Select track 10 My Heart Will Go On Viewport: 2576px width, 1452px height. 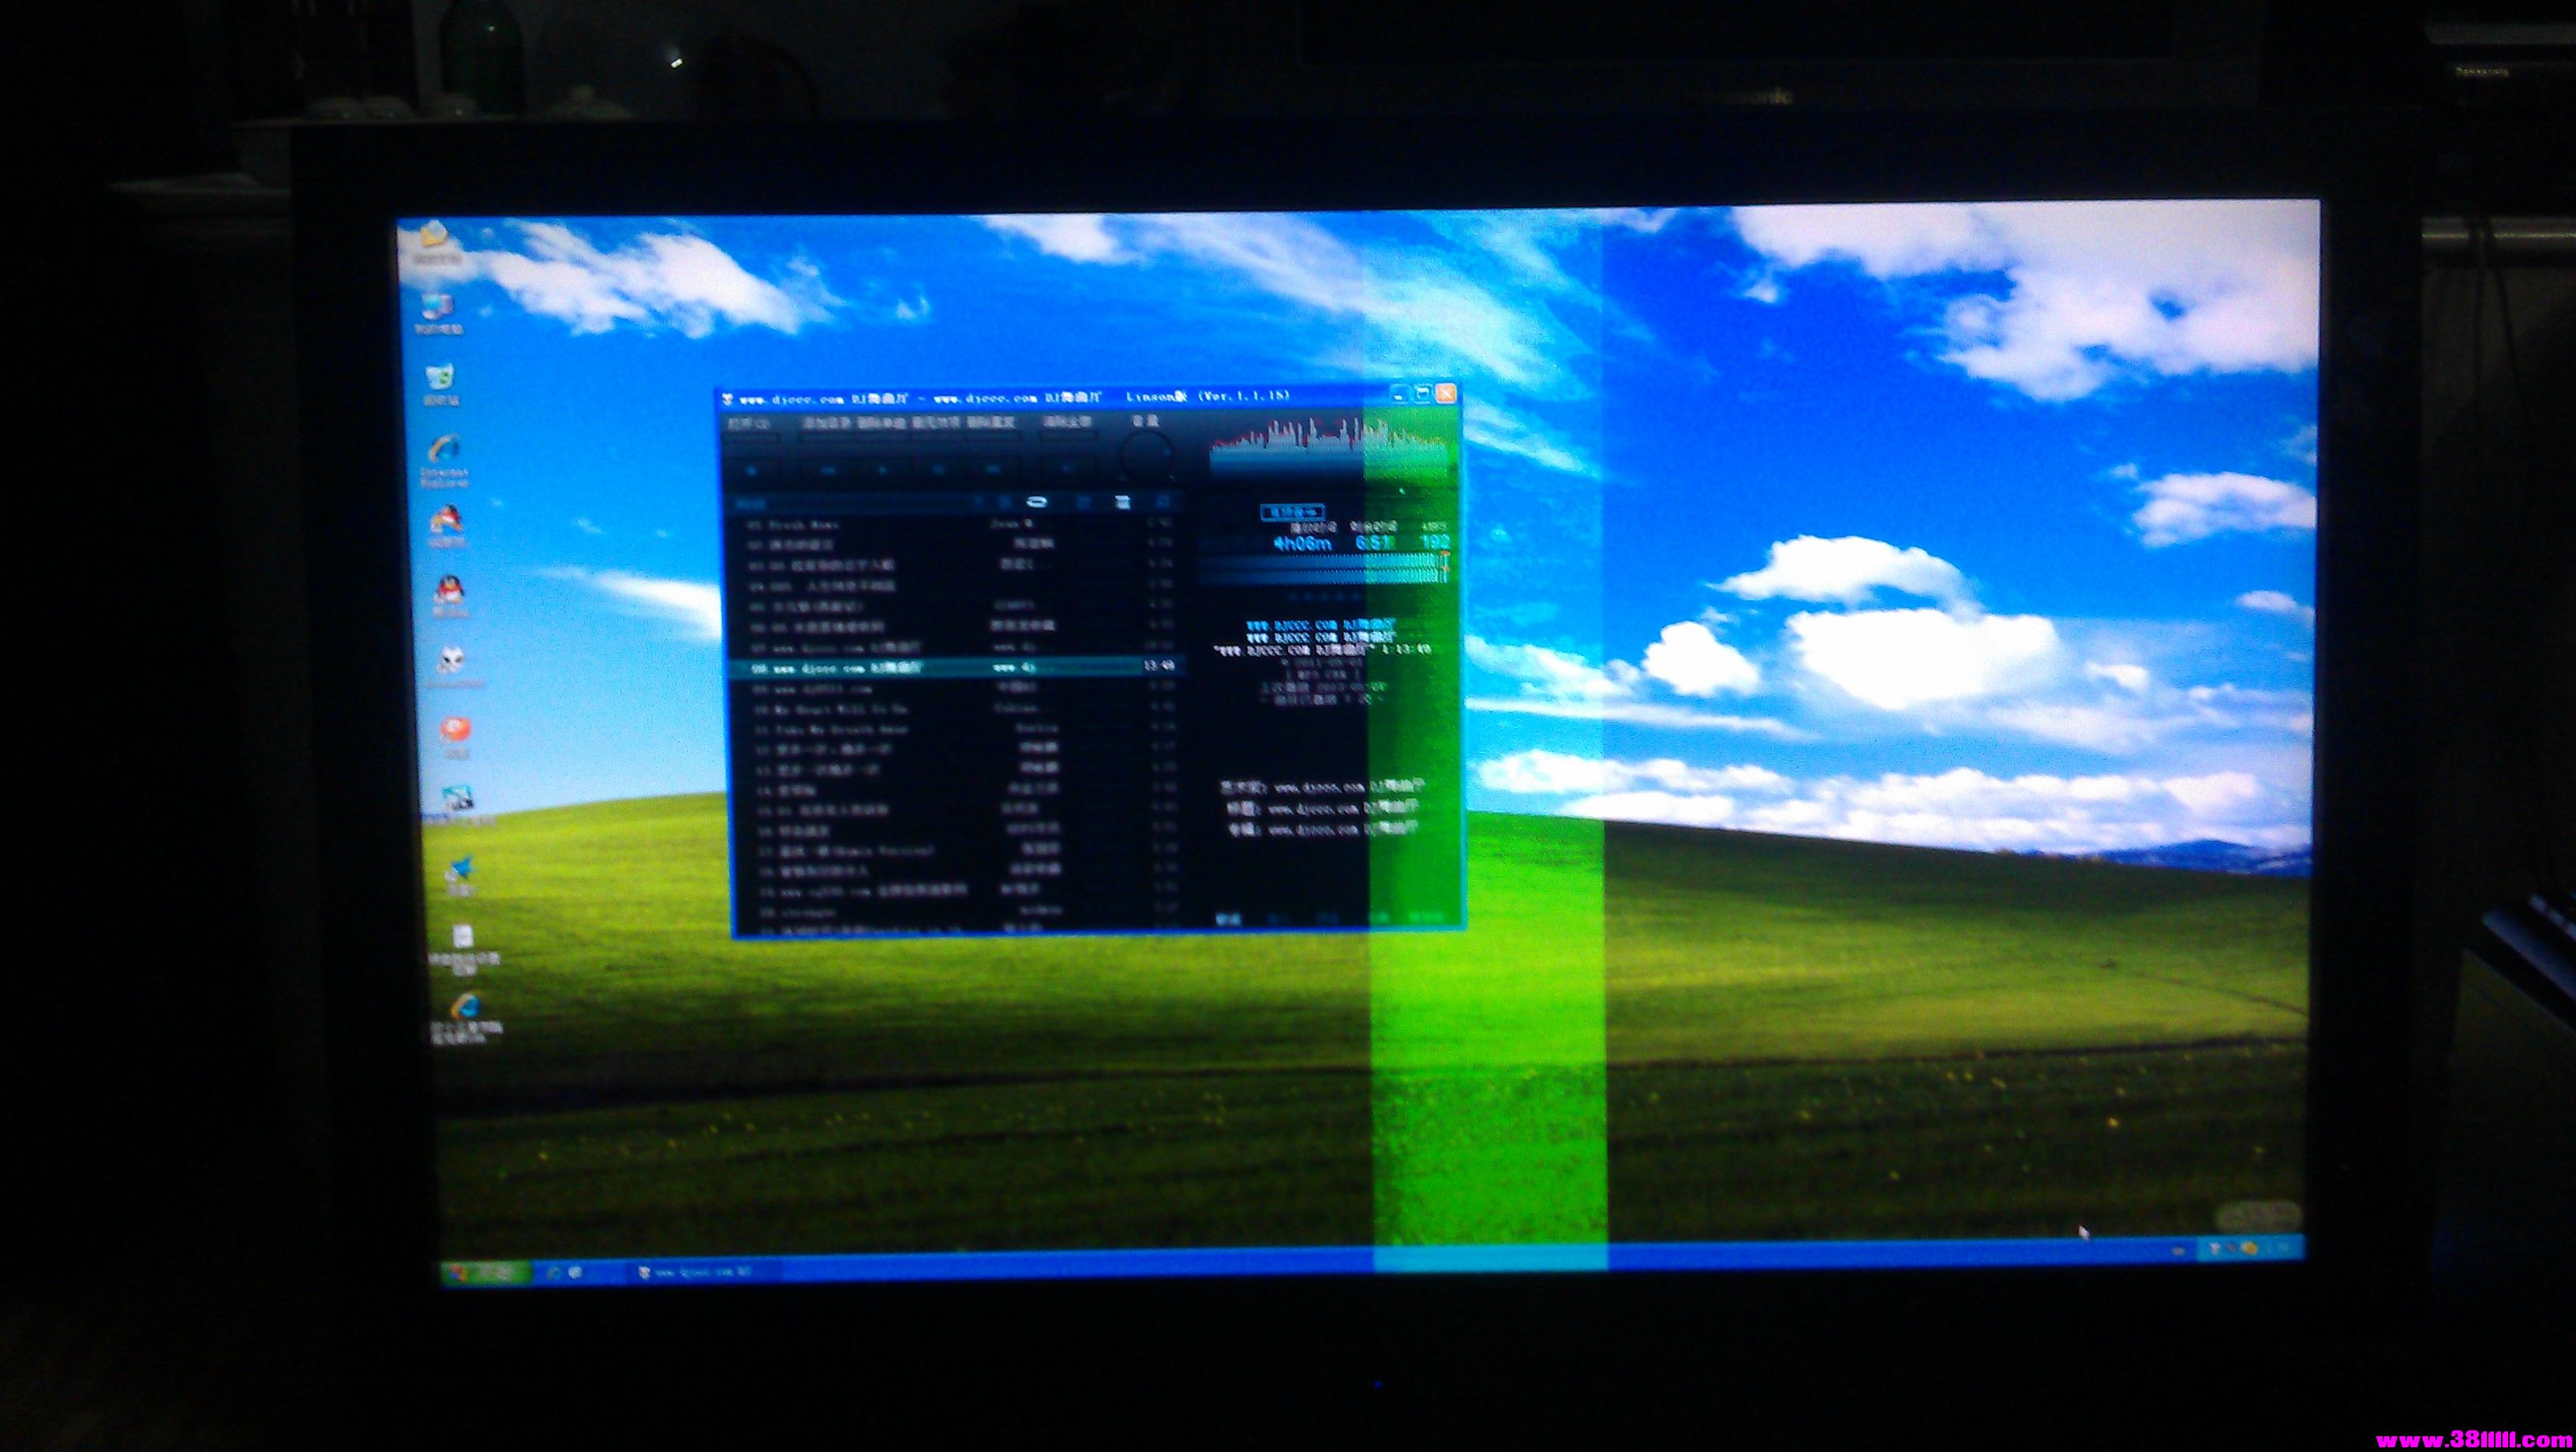957,708
